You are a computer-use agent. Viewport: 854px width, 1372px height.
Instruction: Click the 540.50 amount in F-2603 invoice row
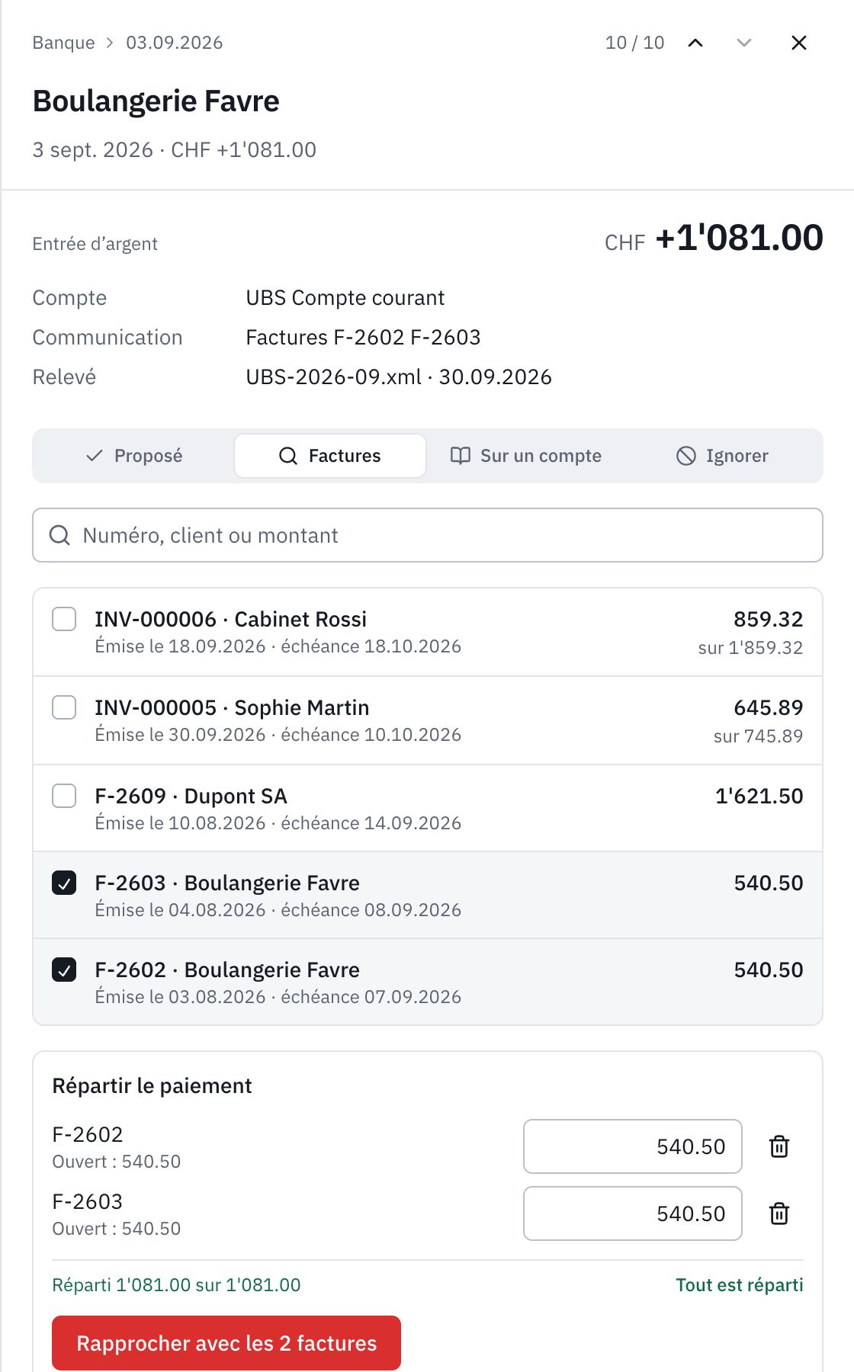coord(769,883)
